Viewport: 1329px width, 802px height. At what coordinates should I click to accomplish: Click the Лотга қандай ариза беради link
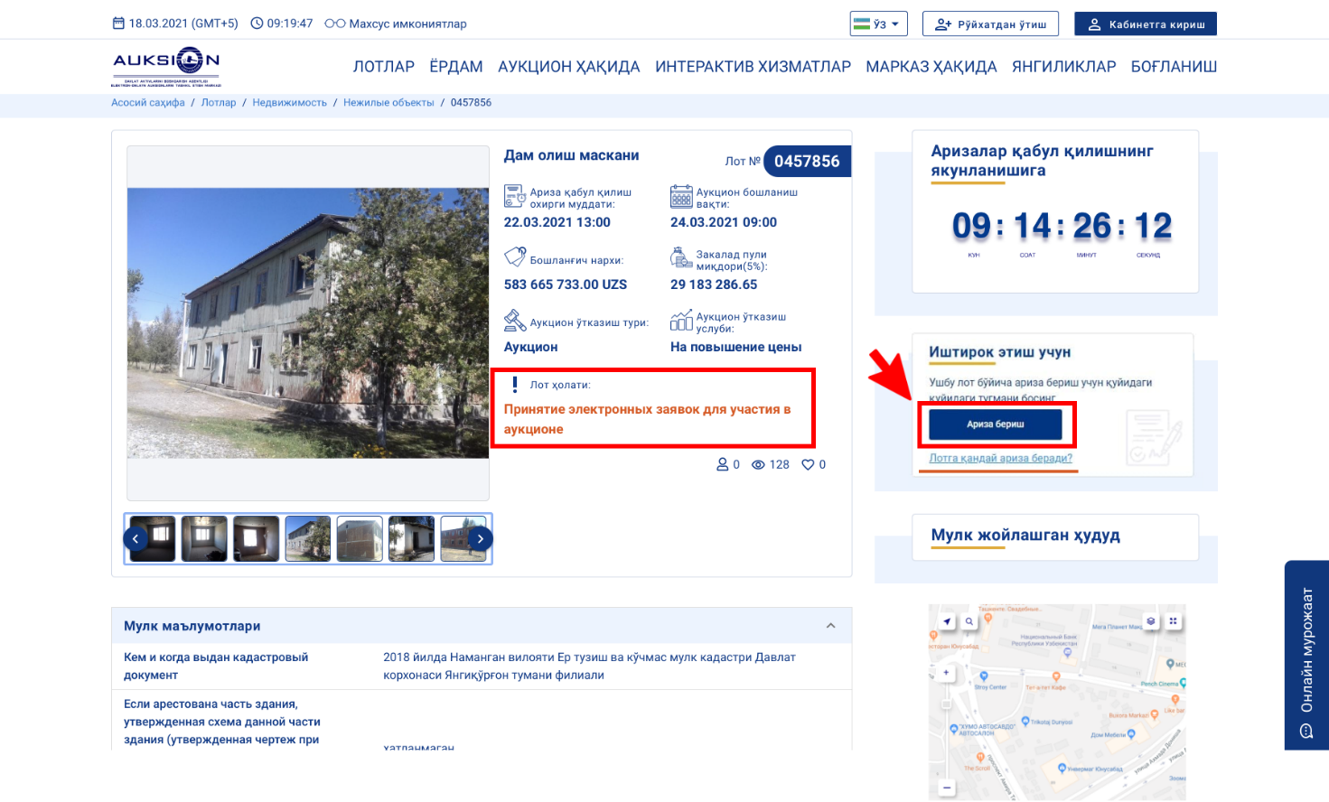pos(1000,459)
